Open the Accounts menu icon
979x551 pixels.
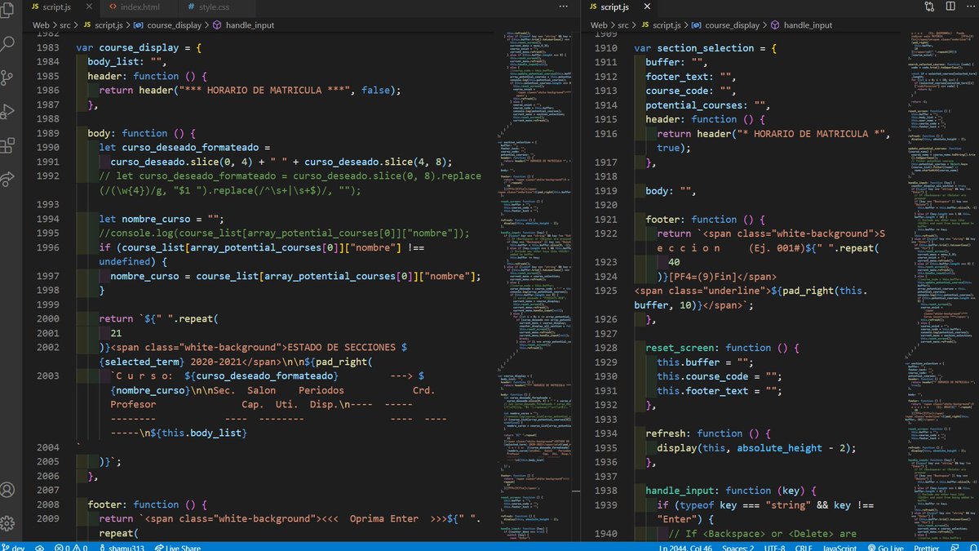coord(7,490)
